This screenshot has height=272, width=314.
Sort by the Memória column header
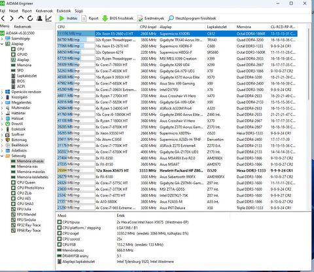coord(252,27)
